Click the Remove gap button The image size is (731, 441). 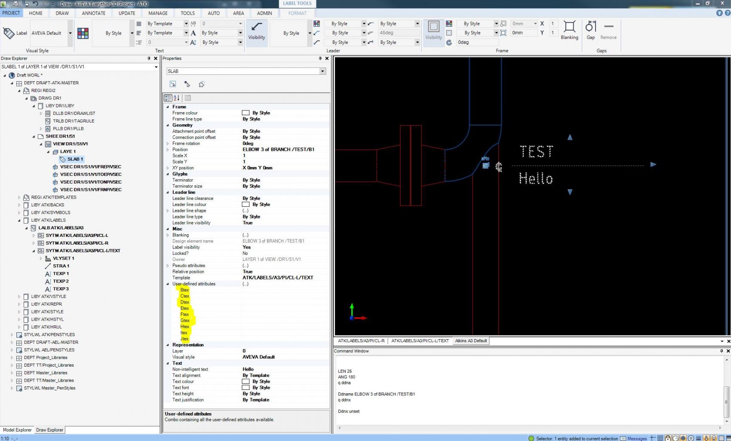tap(608, 31)
